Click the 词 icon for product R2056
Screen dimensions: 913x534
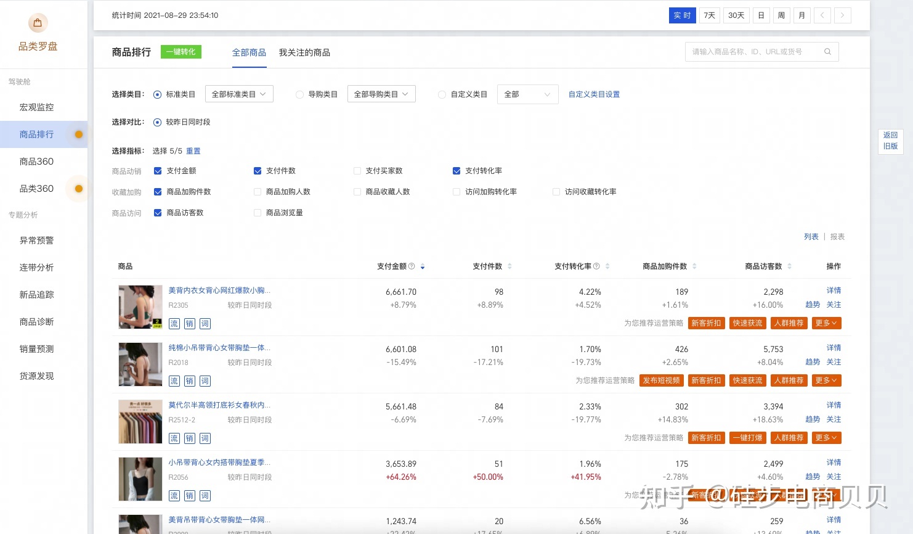click(205, 496)
